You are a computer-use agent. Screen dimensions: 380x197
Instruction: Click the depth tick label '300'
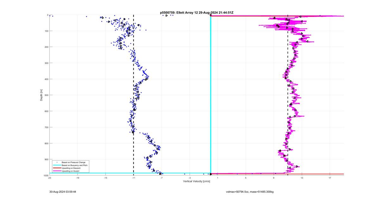click(46, 63)
